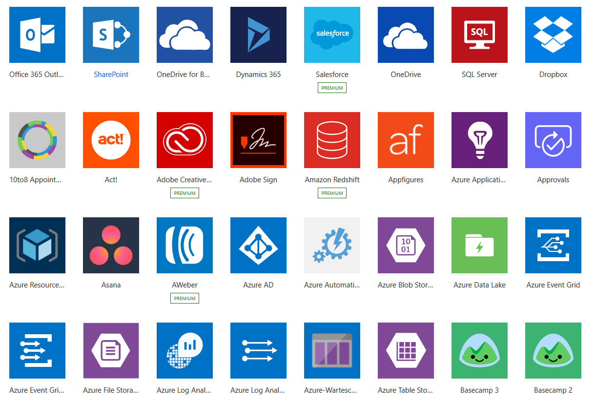The width and height of the screenshot is (595, 401).
Task: Follow the blue SharePoint text link
Action: tap(111, 75)
